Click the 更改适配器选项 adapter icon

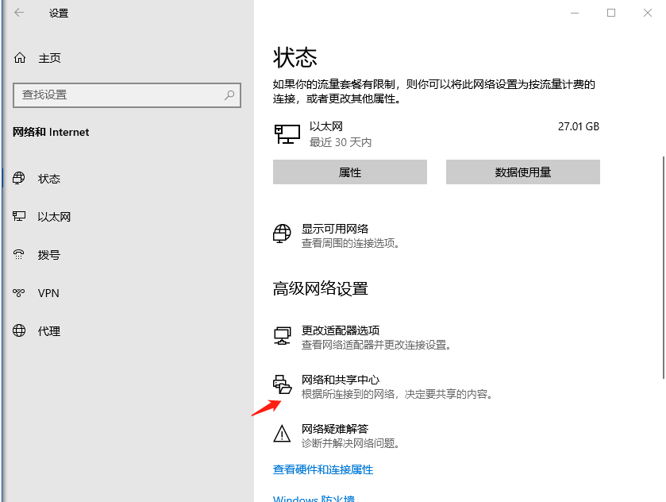tap(282, 335)
